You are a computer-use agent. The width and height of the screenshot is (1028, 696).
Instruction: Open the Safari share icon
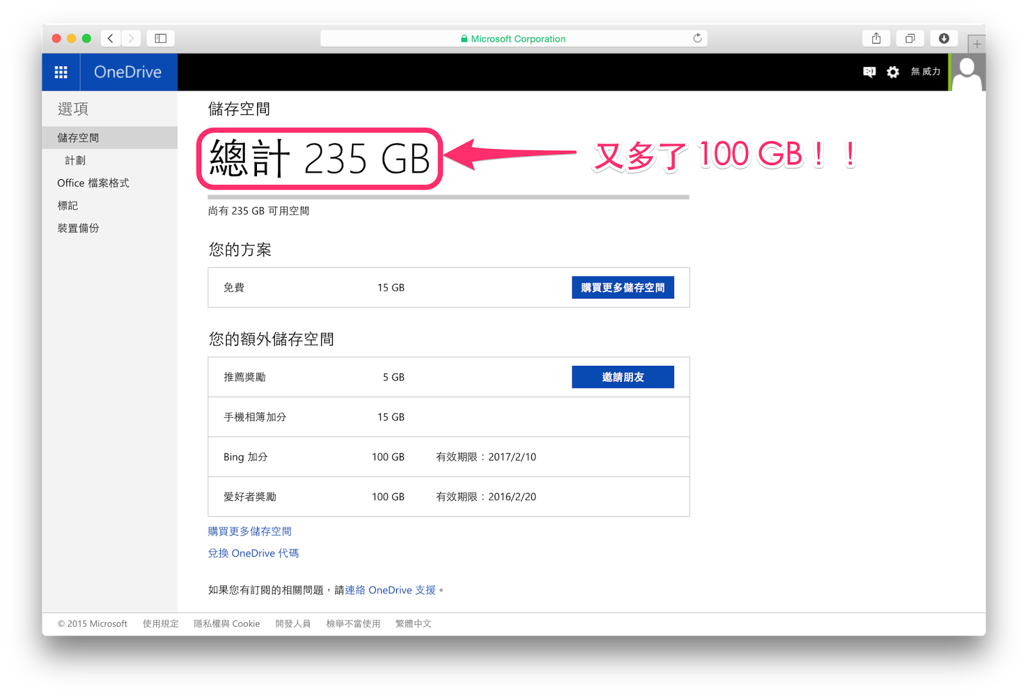876,39
